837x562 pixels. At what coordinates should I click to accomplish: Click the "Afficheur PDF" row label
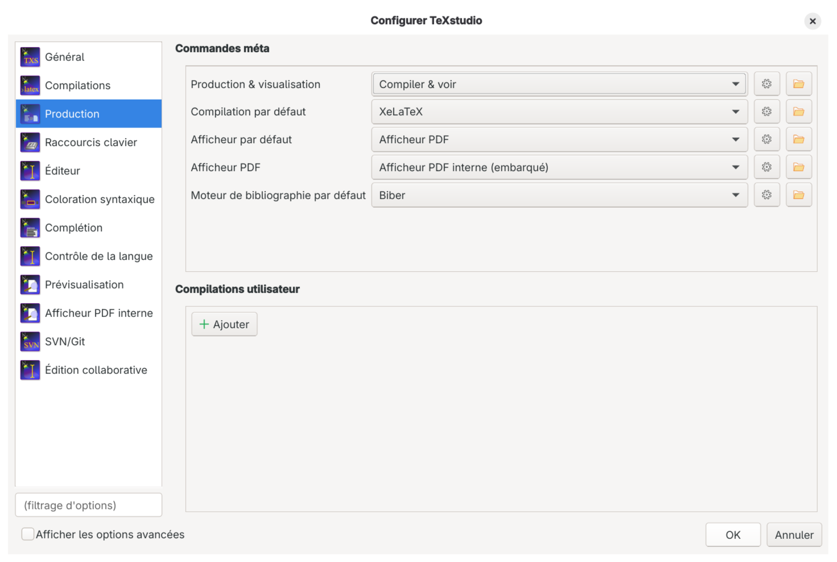click(226, 168)
